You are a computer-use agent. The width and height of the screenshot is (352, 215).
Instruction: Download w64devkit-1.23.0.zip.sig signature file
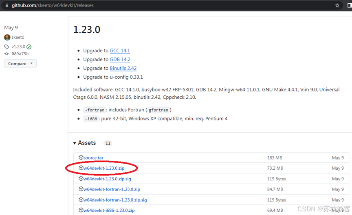pos(107,179)
